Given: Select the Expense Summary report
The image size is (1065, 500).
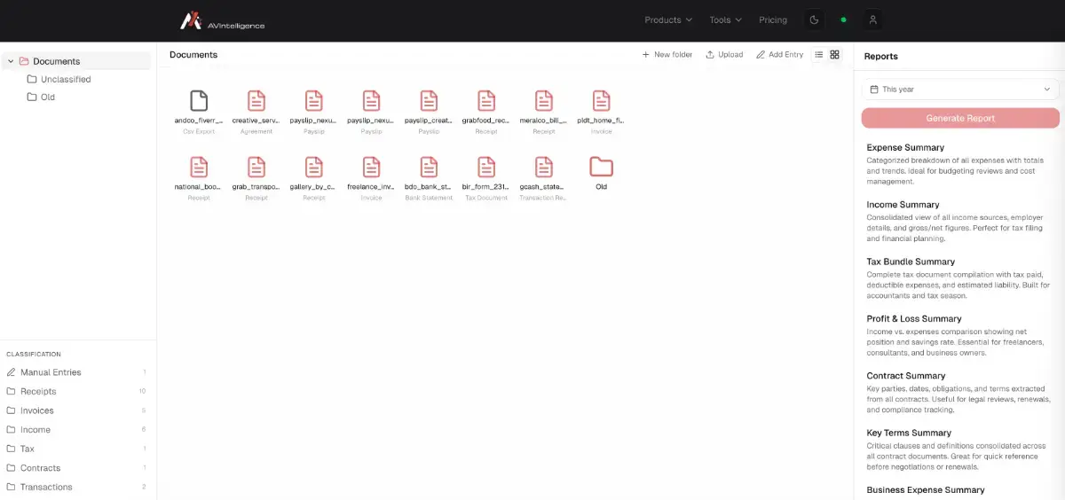Looking at the screenshot, I should [960, 164].
